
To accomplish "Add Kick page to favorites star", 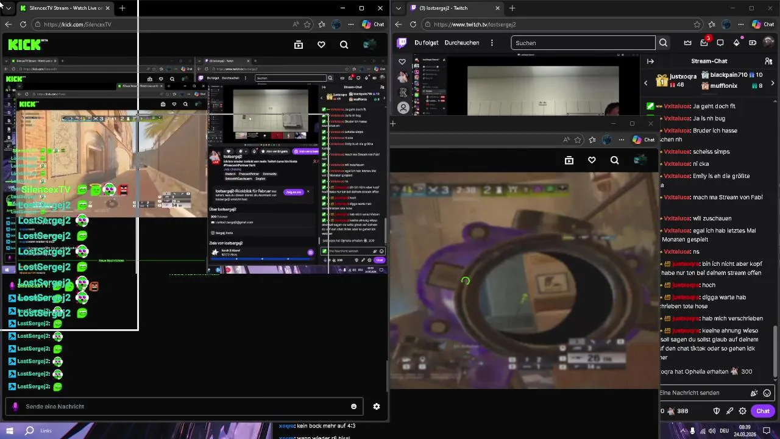I will pos(307,24).
